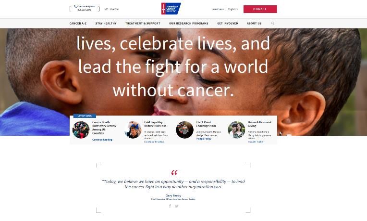Click the red Donate button
This screenshot has width=367, height=221.
(260, 9)
